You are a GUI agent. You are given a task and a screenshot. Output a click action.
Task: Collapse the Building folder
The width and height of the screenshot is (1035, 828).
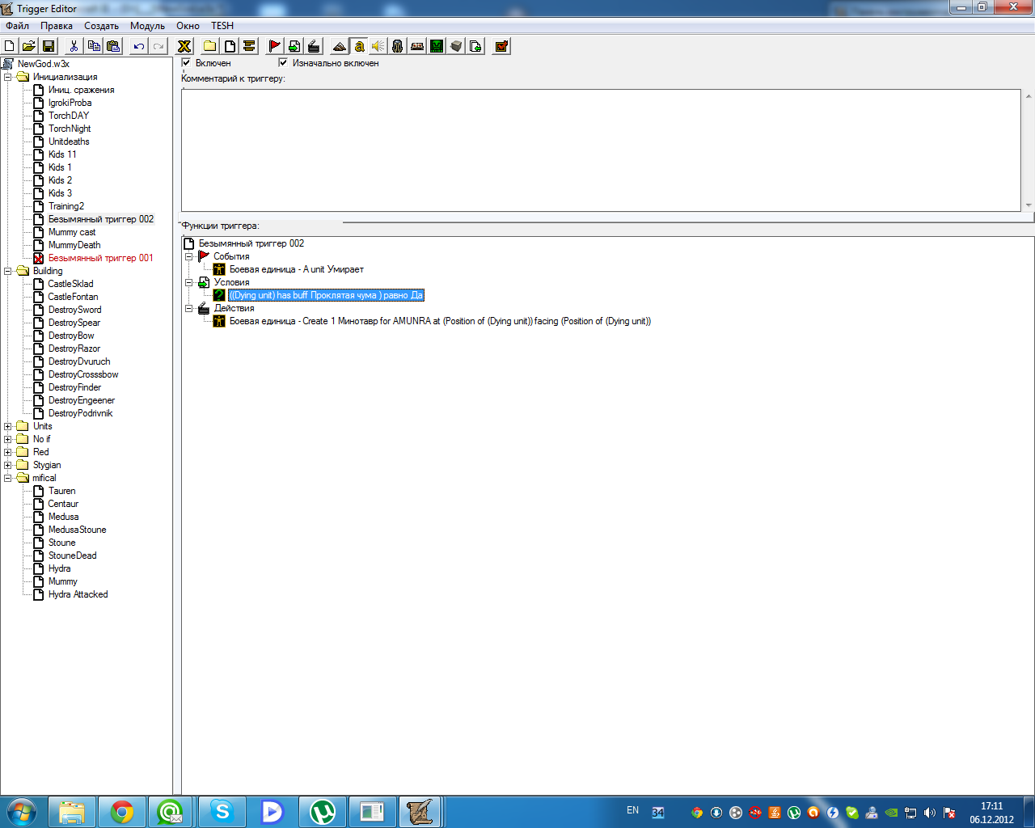[8, 271]
